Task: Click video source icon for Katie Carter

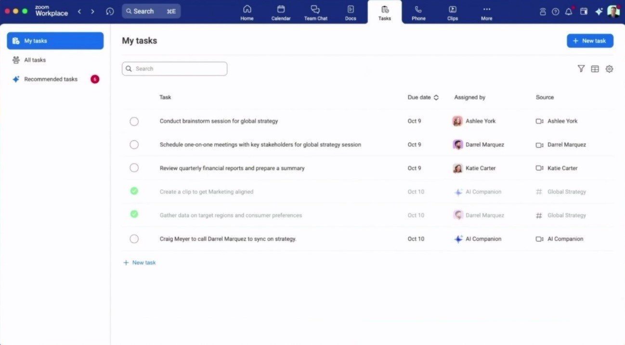Action: click(x=539, y=168)
